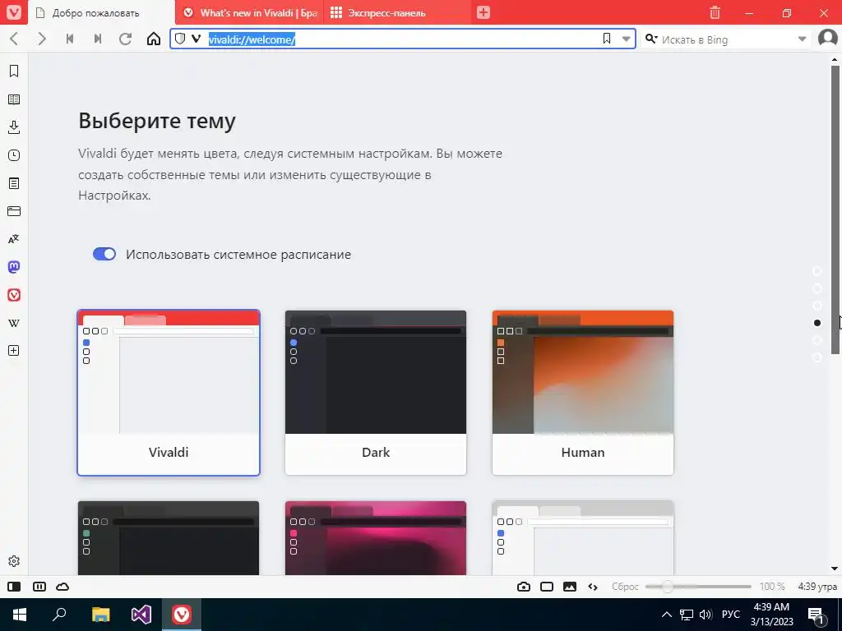Switch input language РУС in tray
This screenshot has height=631, width=842.
point(730,615)
